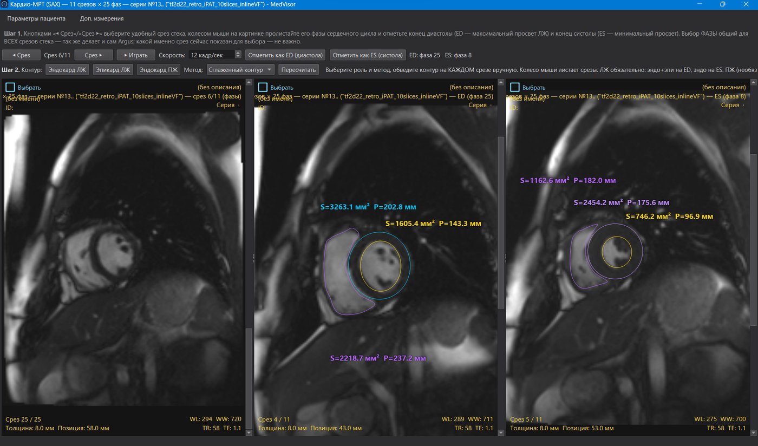Click scroll-up arrow of ED viewer scrollbar
This screenshot has width=758, height=446.
[501, 82]
